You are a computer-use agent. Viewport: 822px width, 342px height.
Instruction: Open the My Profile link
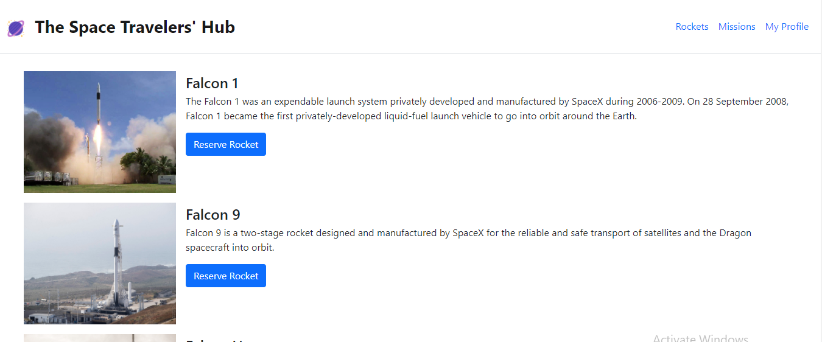click(x=787, y=27)
